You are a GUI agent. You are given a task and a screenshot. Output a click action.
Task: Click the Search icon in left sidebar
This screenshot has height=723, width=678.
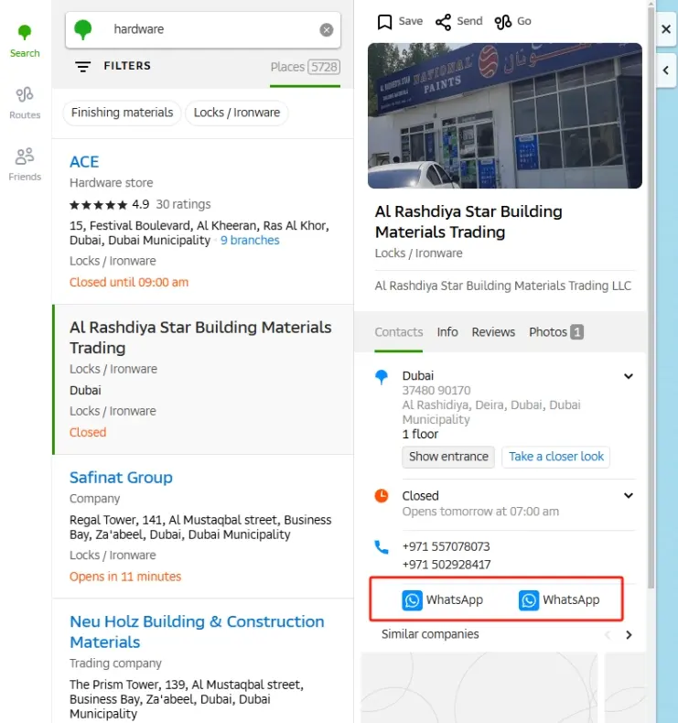pyautogui.click(x=25, y=40)
